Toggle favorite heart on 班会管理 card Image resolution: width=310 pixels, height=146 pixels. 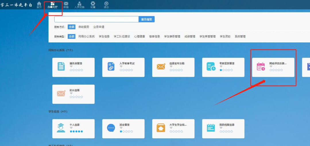pyautogui.click(x=121, y=128)
